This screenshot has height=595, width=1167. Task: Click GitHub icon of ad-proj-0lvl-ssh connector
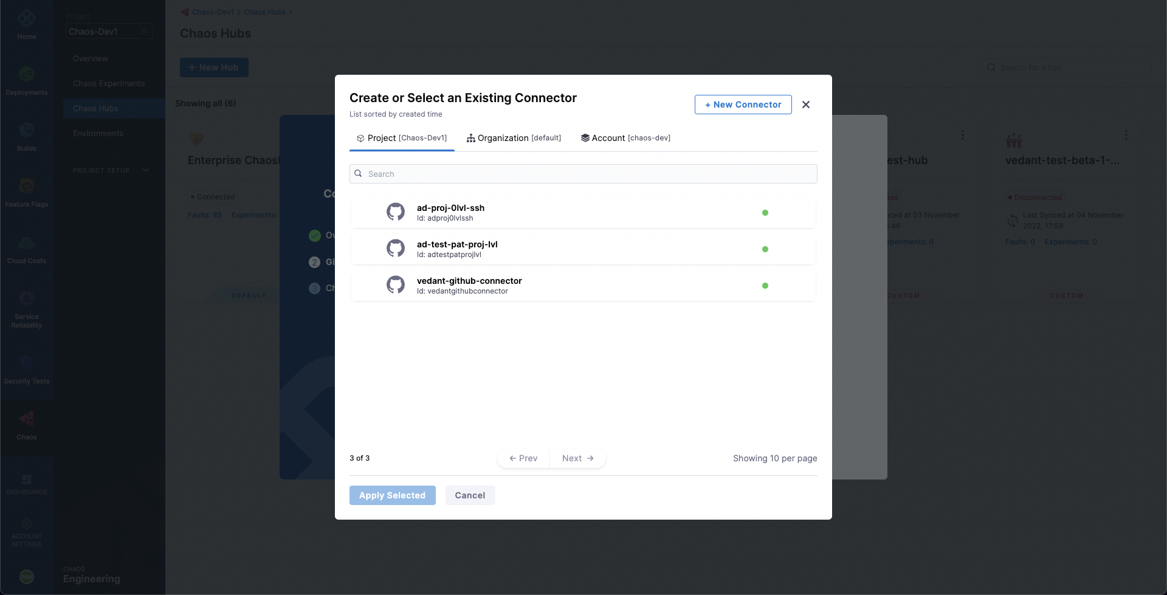pos(396,212)
